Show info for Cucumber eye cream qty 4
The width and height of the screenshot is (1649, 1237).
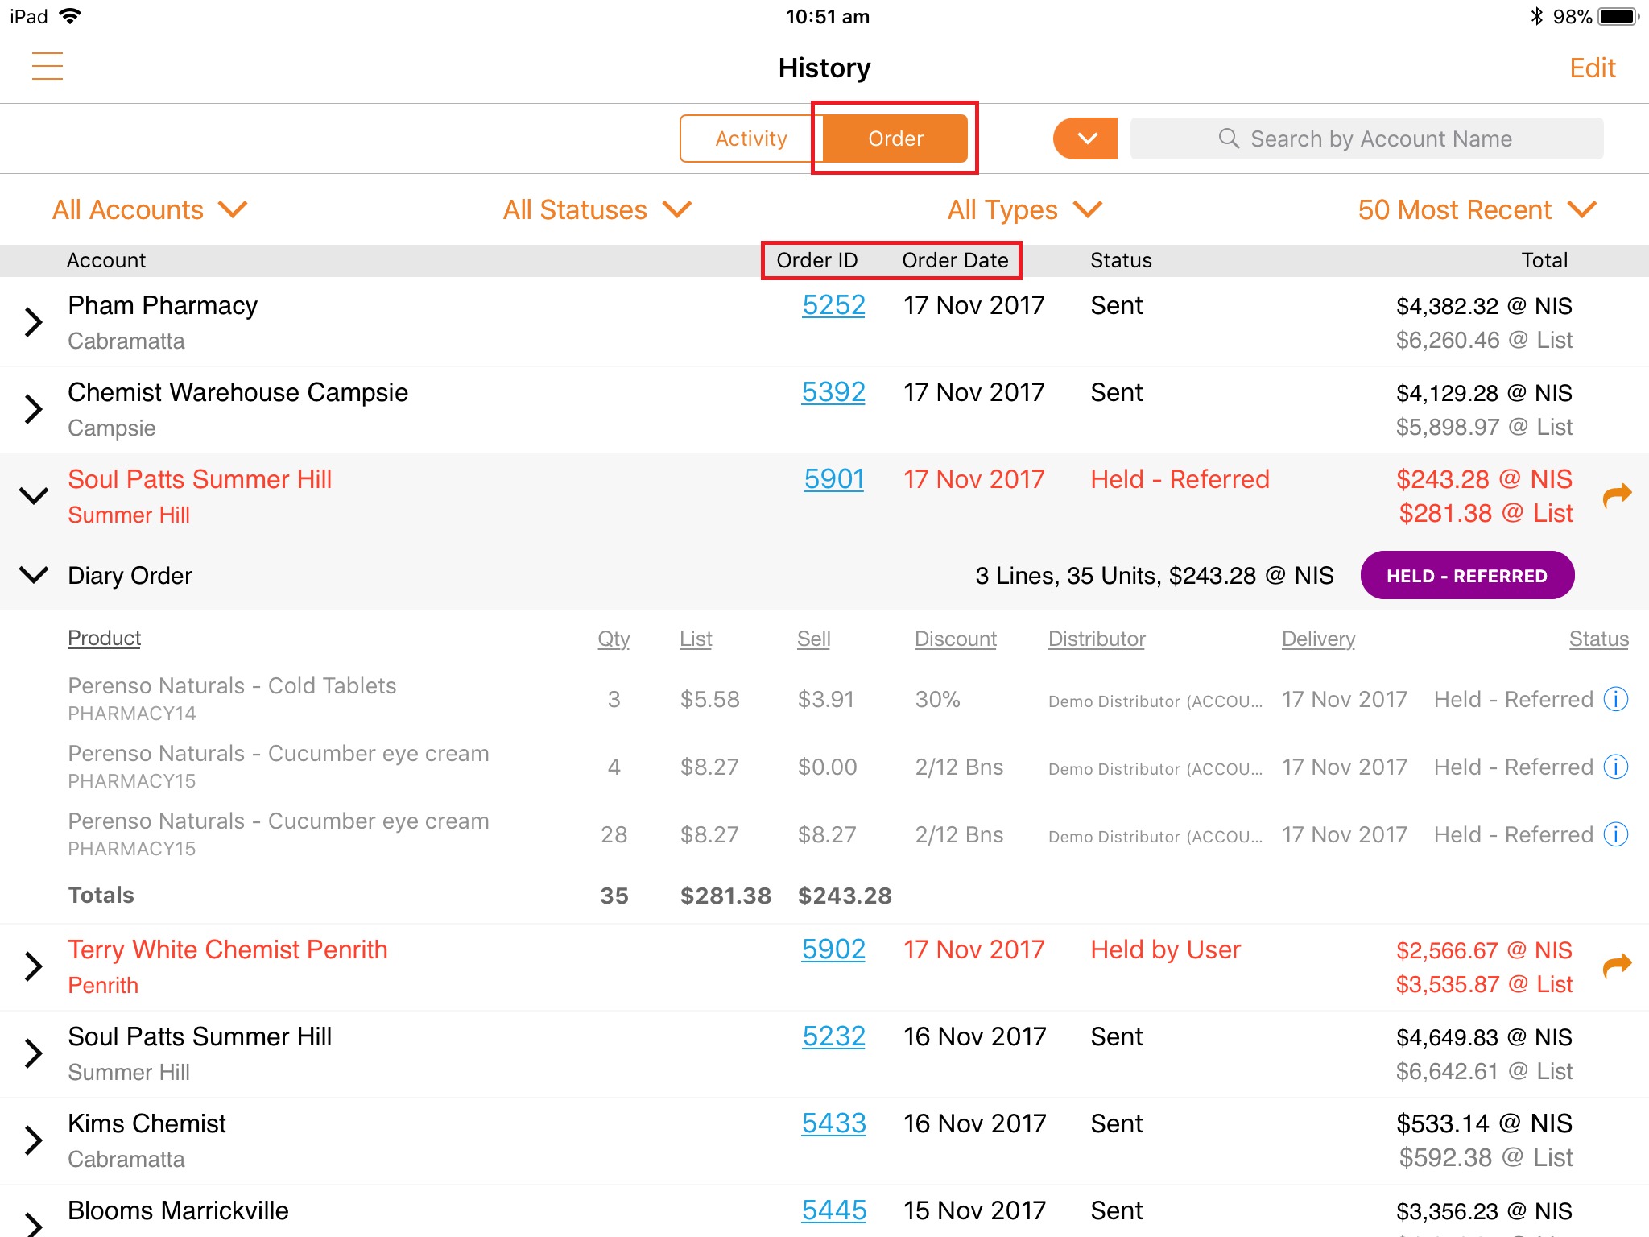pos(1616,767)
